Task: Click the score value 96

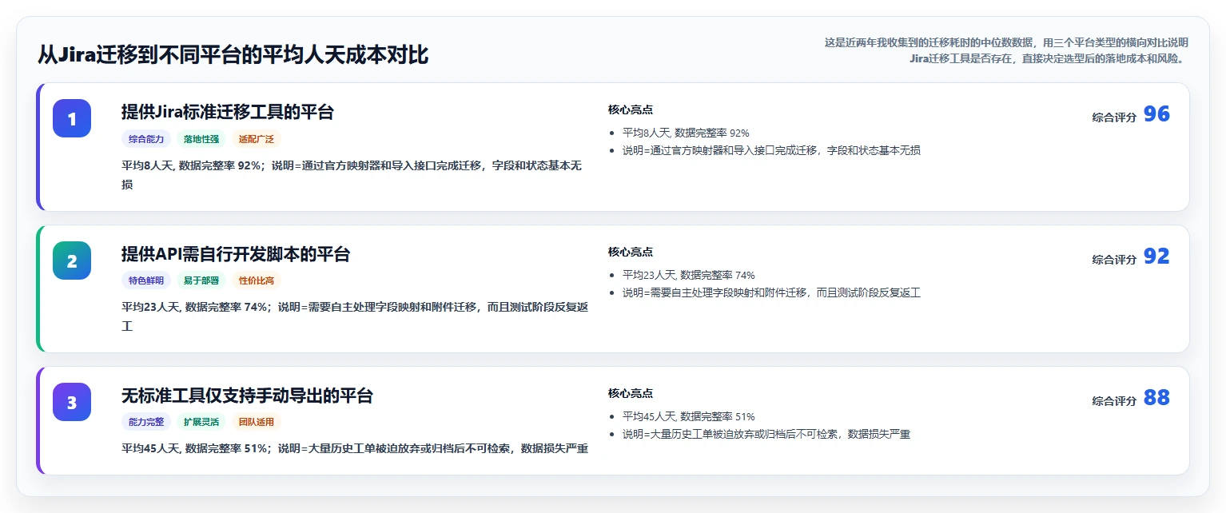Action: coord(1156,114)
